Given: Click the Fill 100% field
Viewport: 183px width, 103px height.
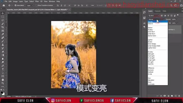Looking at the screenshot, I should (174, 23).
